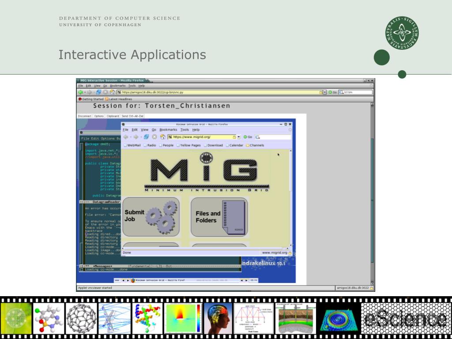Click the brain head thumbnail in the eScience filmstrip
The width and height of the screenshot is (452, 339).
(217, 318)
